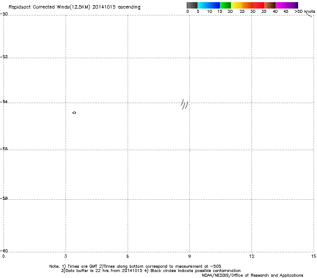Click the legend tick label '25'
The width and height of the screenshot is (317, 278).
pyautogui.click(x=242, y=12)
